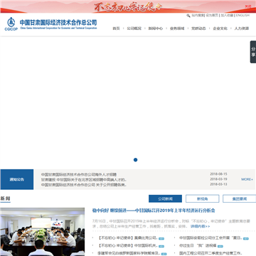Image resolution: width=256 pixels, height=256 pixels.
Task: Click 加入收藏 add to favorites link
Action: (227, 15)
